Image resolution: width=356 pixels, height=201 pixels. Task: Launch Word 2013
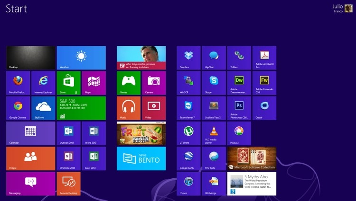pos(94,133)
